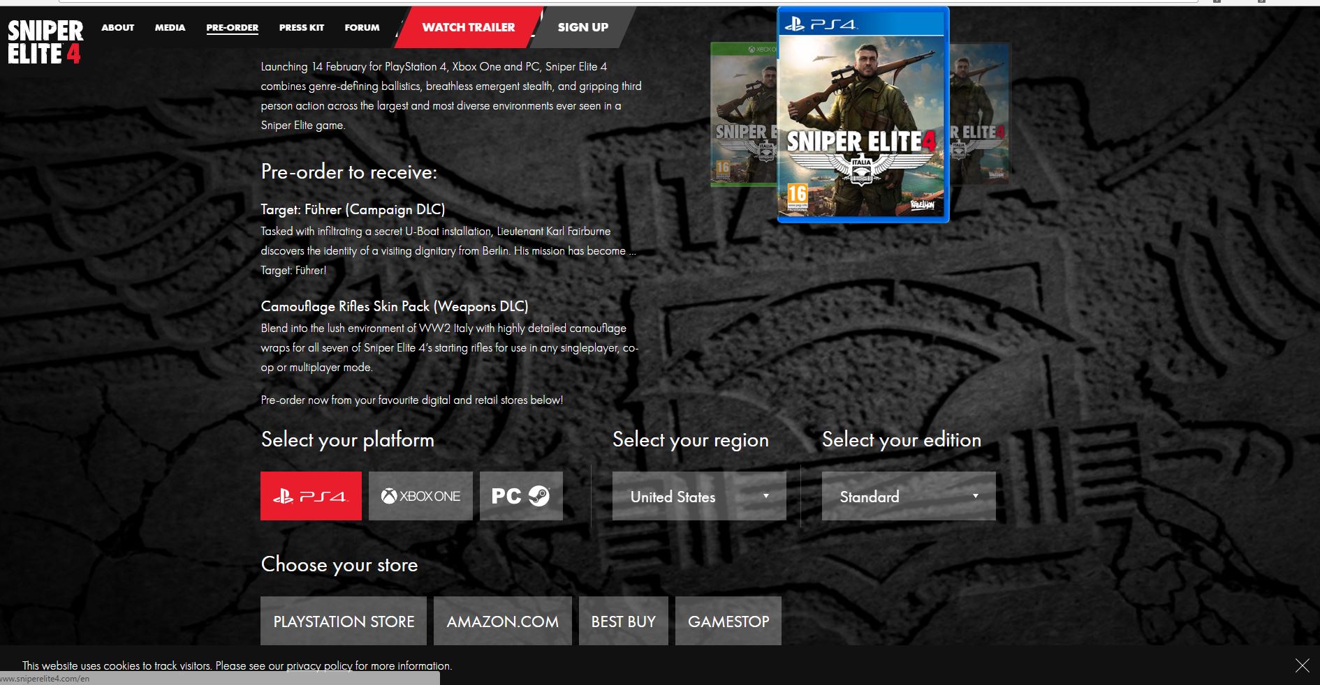Choose the Amazon.com store button
Image resolution: width=1320 pixels, height=685 pixels.
pos(503,621)
